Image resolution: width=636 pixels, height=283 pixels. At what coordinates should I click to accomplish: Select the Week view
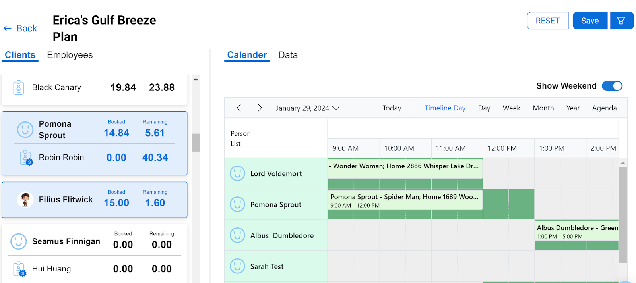pyautogui.click(x=511, y=108)
